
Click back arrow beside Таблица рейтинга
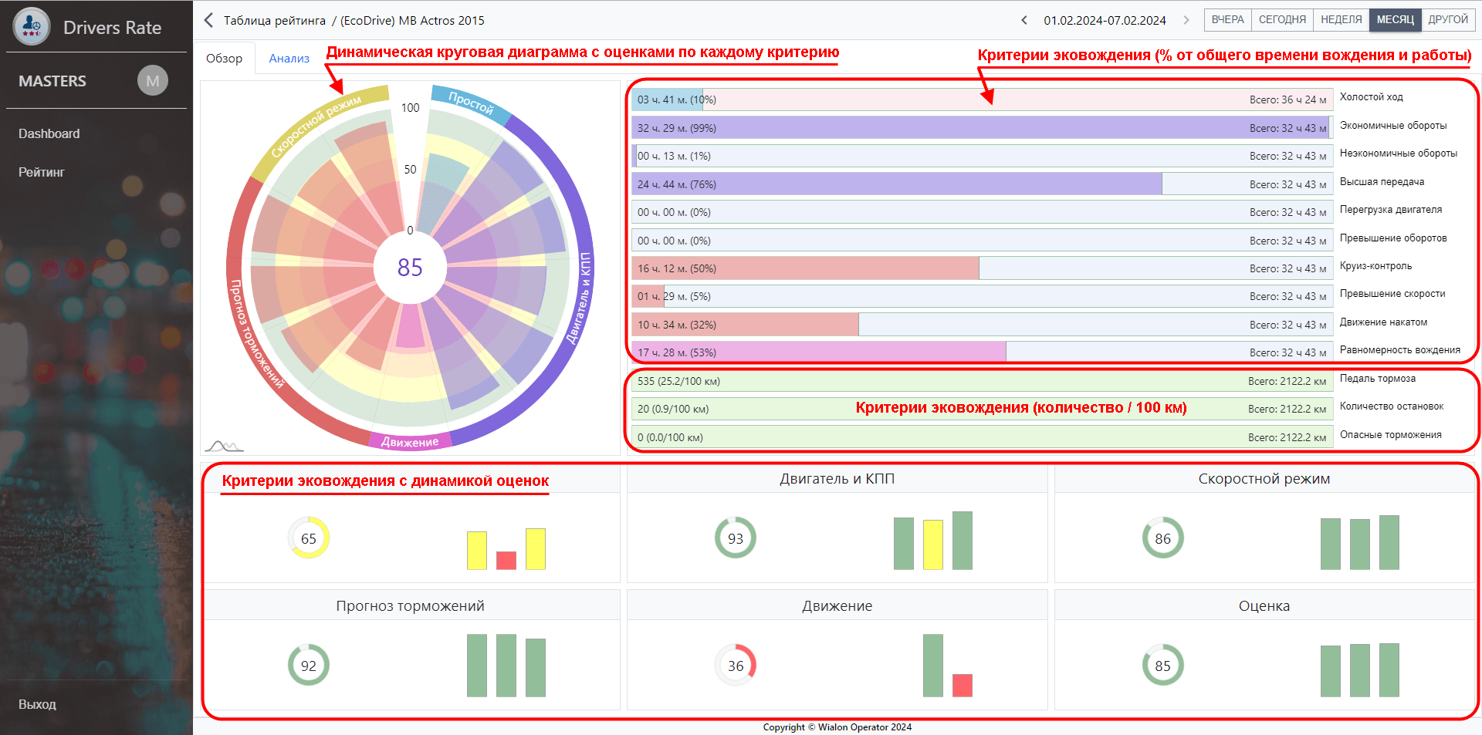[208, 21]
